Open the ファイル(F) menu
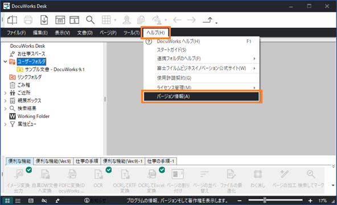This screenshot has width=337, height=205. [x=17, y=32]
